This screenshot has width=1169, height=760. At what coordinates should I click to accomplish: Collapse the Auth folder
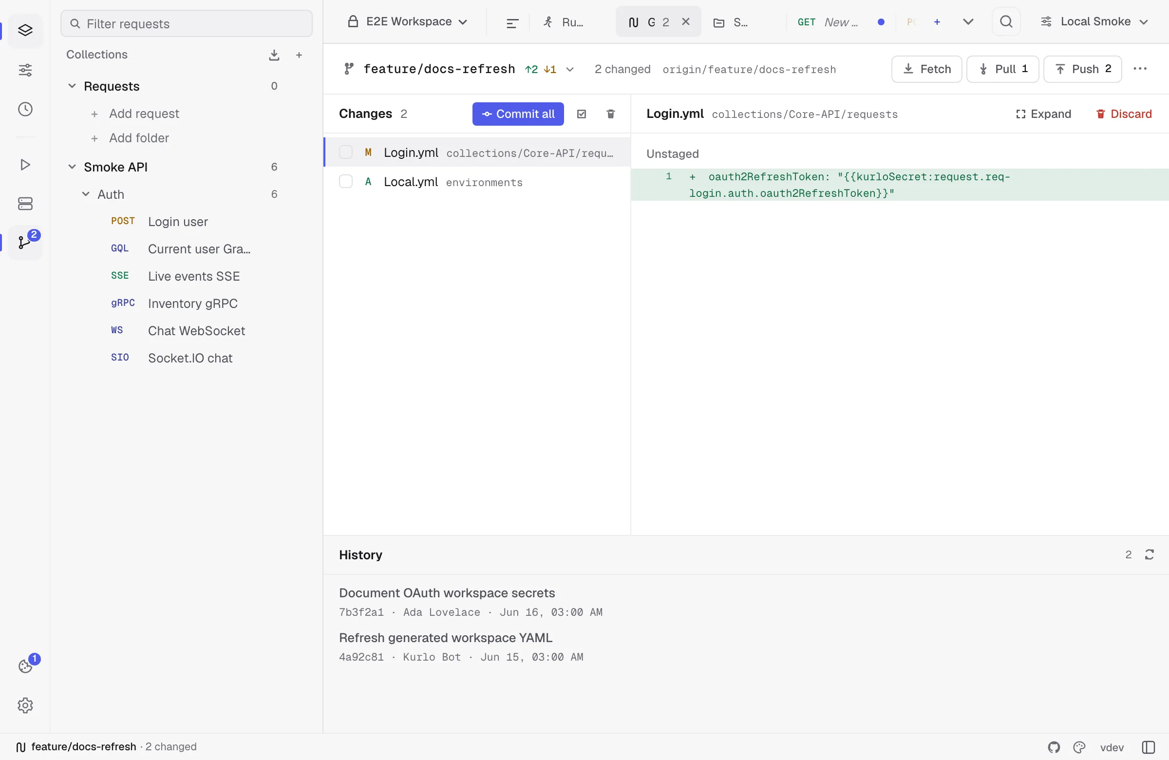86,194
